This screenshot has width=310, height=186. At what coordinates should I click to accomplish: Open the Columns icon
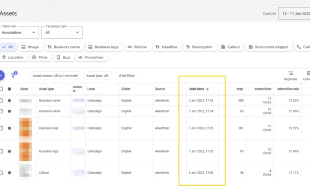coord(307,76)
